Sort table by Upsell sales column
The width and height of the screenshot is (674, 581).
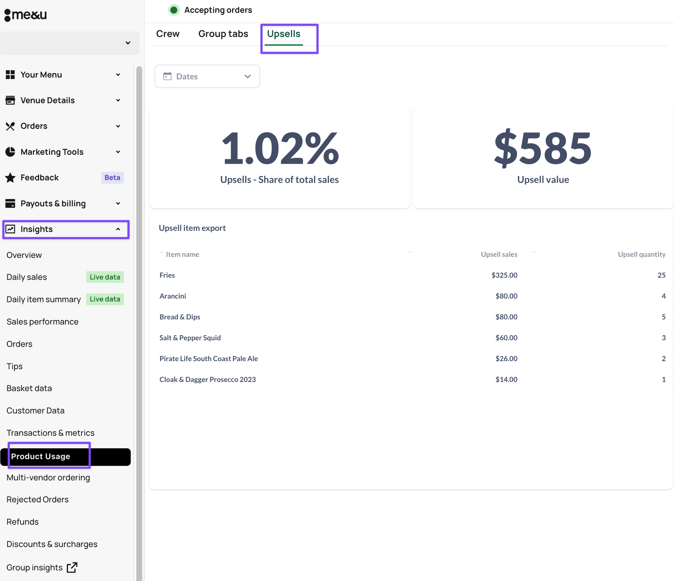499,254
